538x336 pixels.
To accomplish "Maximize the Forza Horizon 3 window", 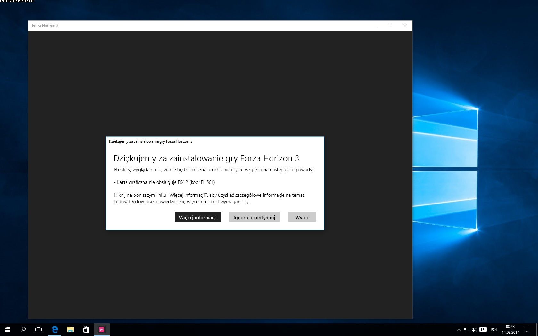I will click(390, 26).
